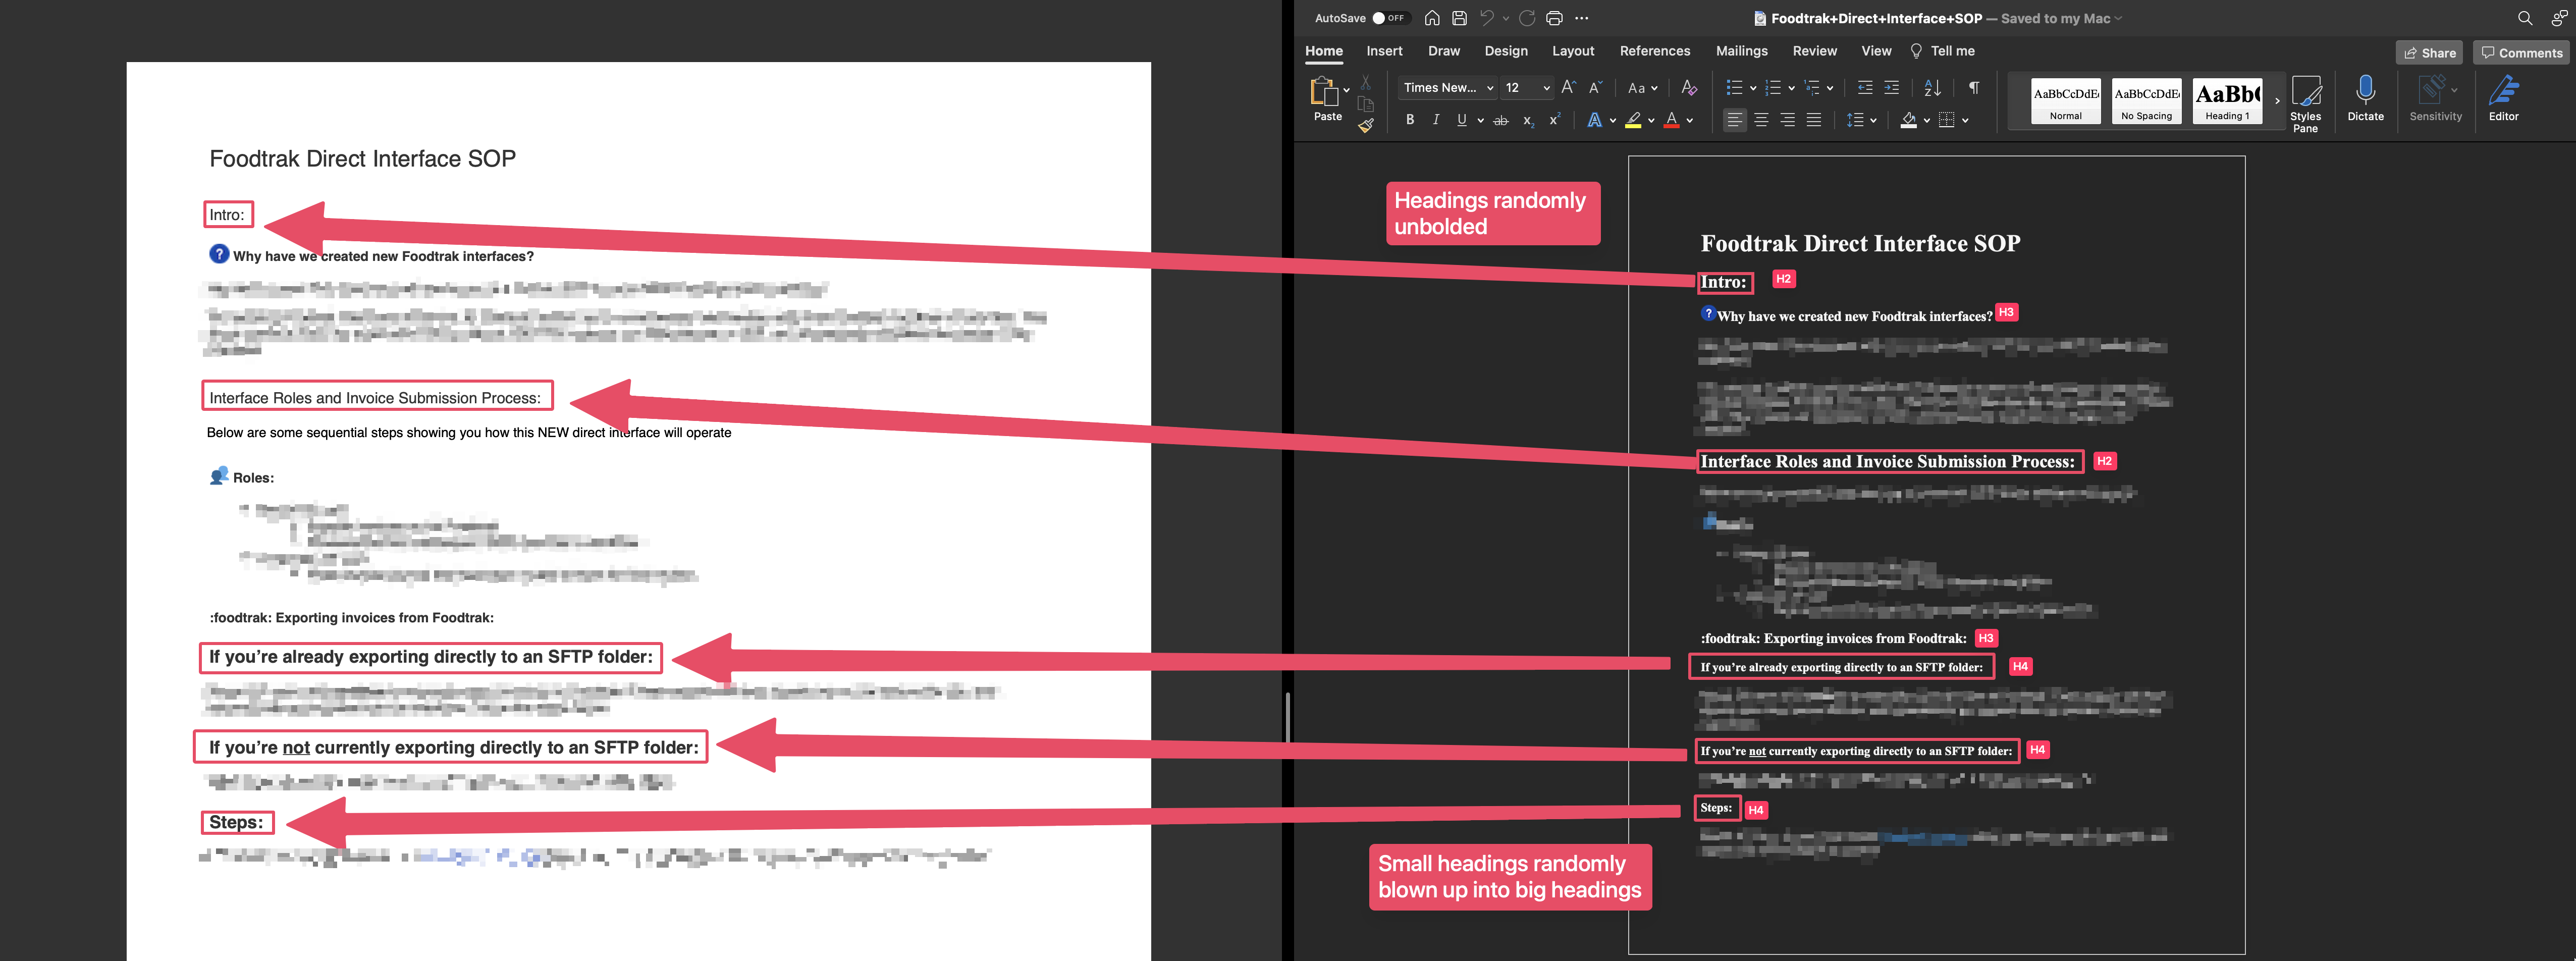
Task: Redo using the circular arrow icon
Action: (x=1527, y=18)
